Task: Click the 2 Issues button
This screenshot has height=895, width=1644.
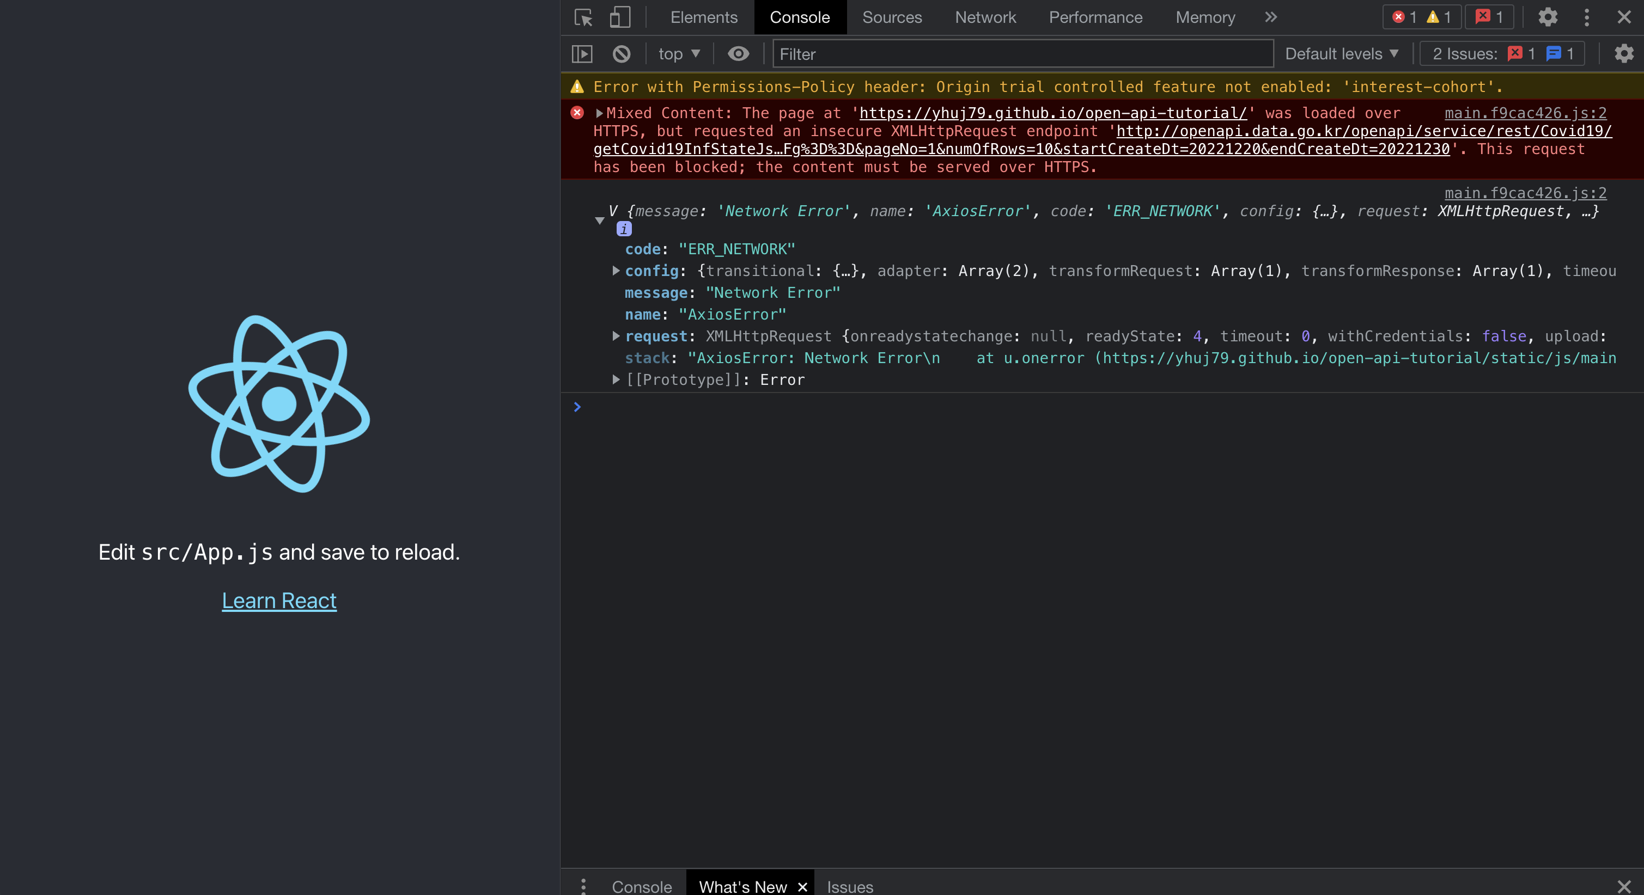Action: pos(1502,53)
